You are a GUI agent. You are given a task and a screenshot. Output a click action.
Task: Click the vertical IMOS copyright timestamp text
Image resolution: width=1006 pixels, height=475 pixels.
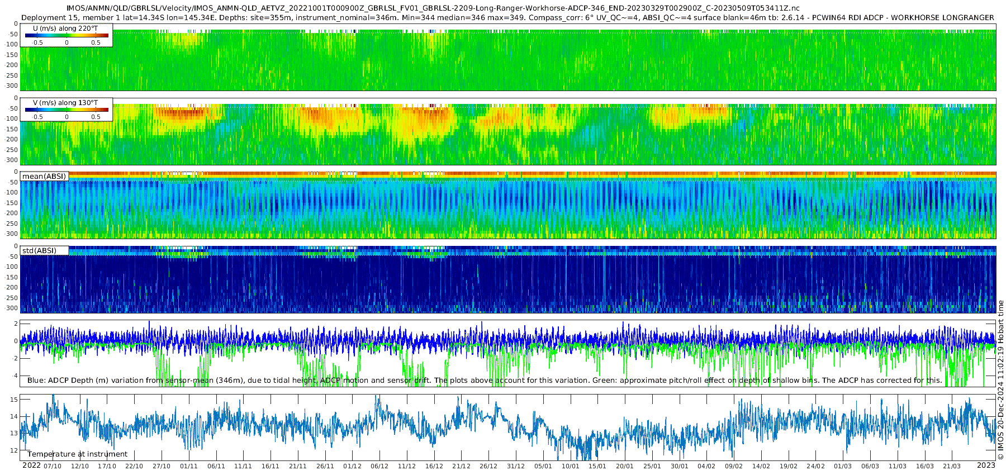point(1000,380)
